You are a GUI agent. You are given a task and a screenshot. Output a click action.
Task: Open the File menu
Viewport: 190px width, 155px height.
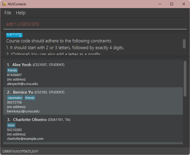[8, 13]
